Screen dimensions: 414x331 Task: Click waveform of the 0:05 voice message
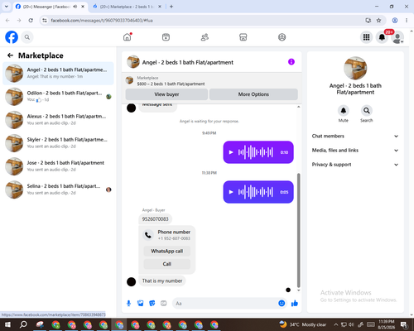[256, 192]
